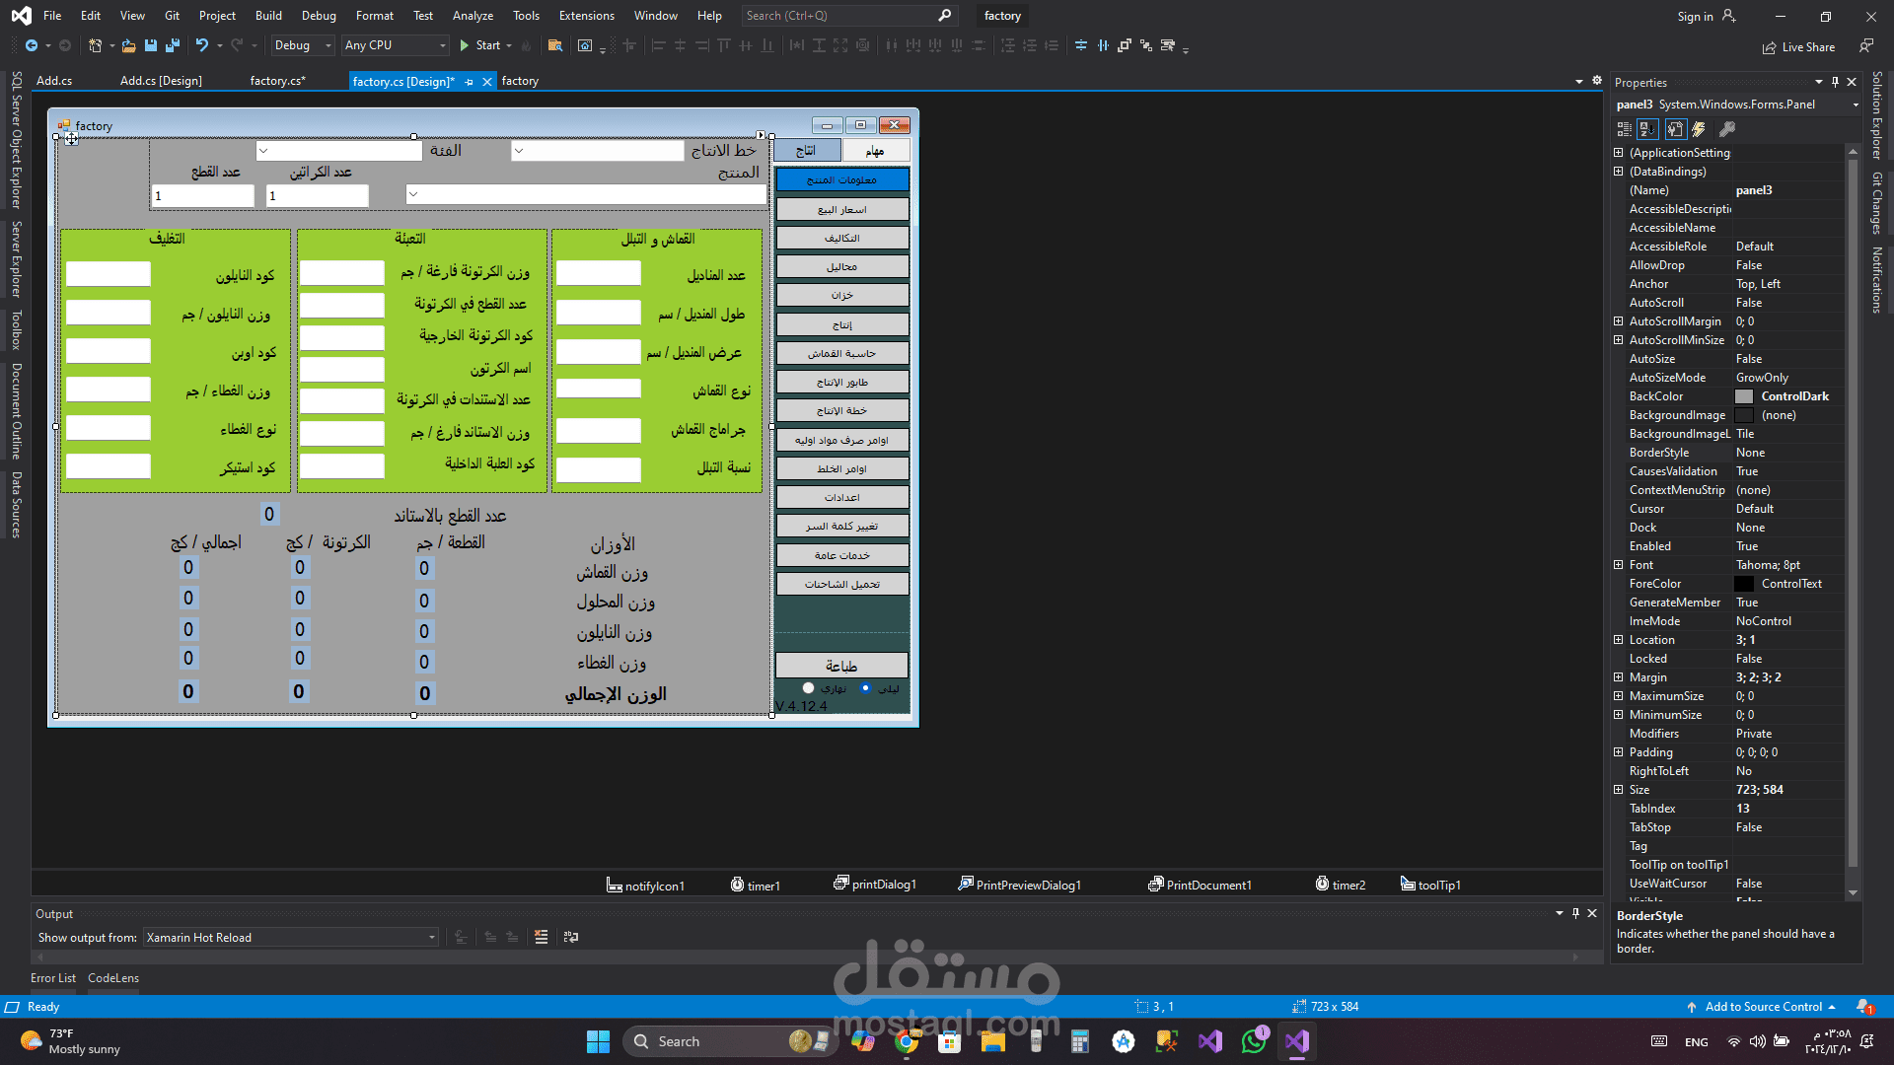
Task: Click the طباعة button on the form
Action: (841, 666)
